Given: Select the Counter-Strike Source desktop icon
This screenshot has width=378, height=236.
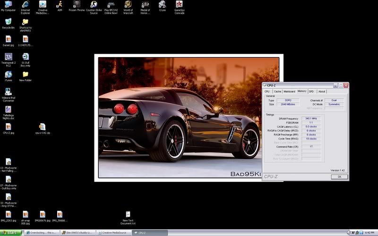Looking at the screenshot, I should [x=94, y=5].
